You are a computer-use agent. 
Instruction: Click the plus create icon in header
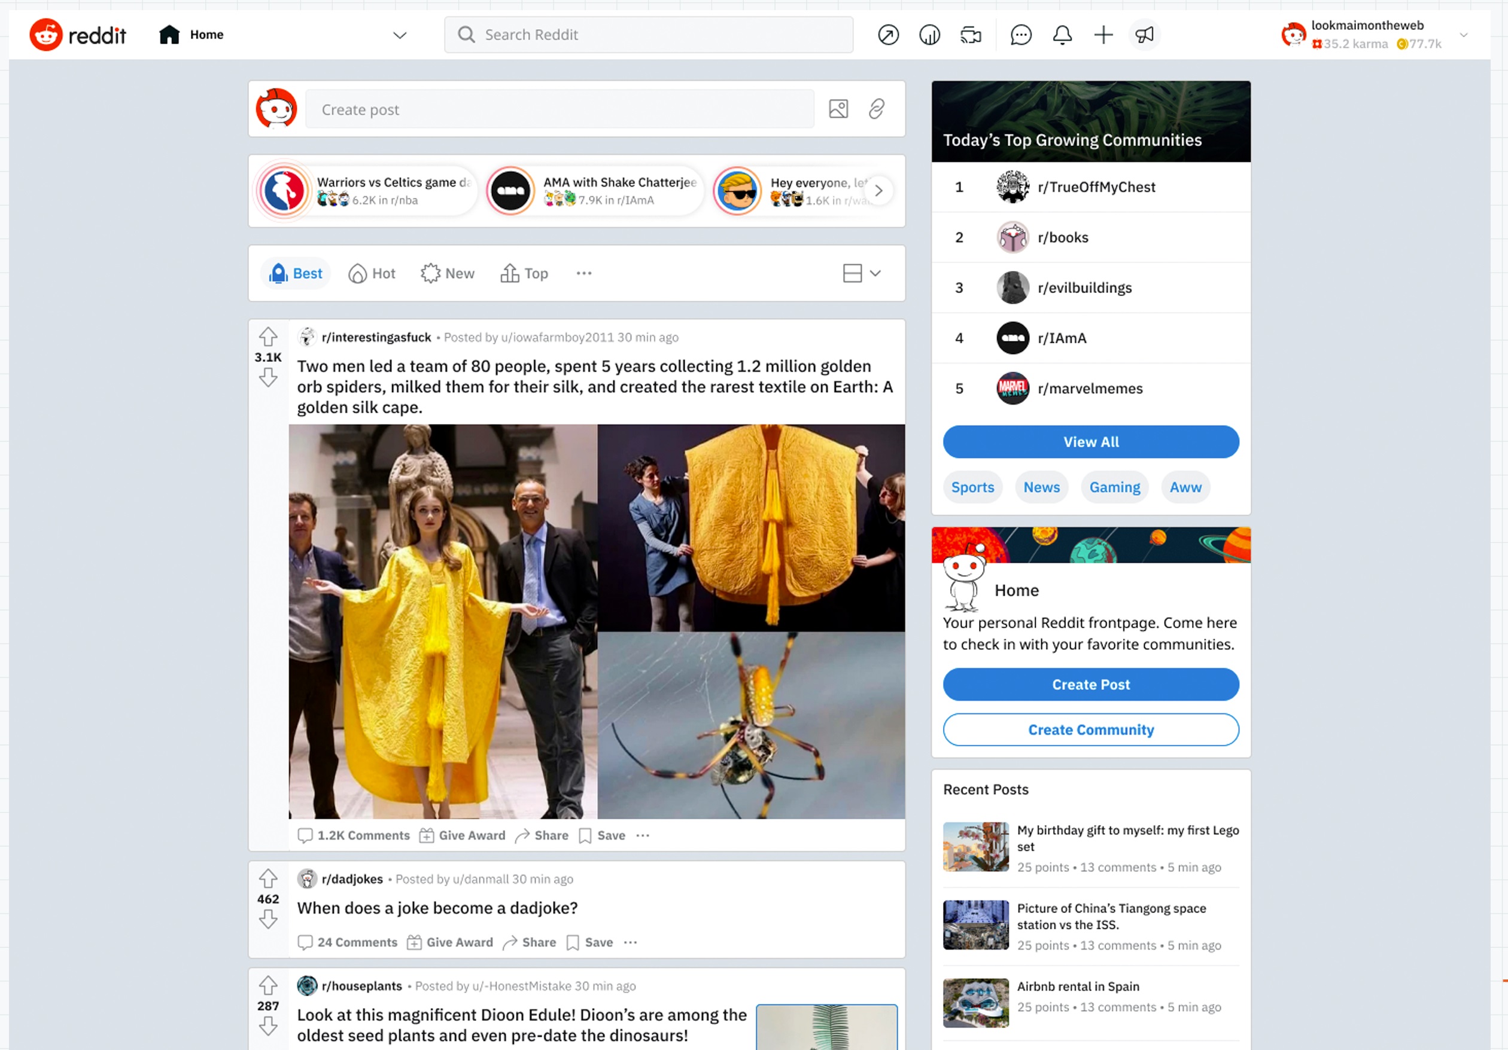(1103, 35)
